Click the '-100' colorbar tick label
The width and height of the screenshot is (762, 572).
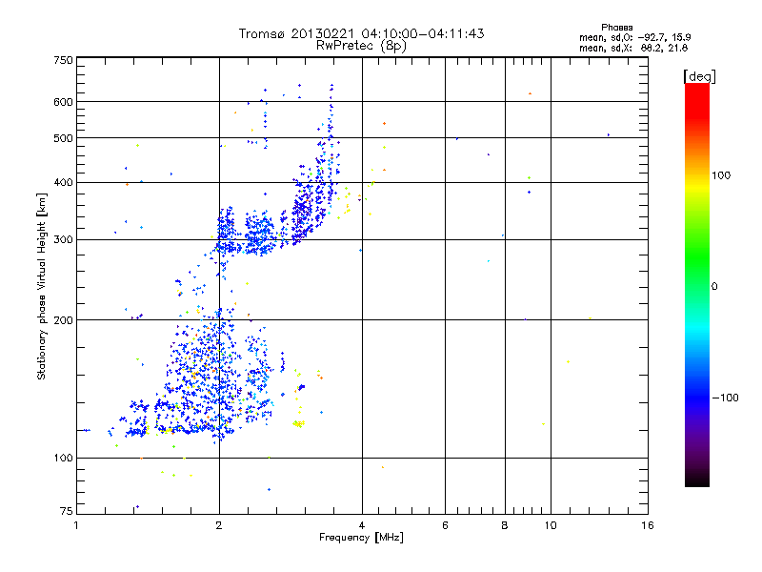coord(725,398)
